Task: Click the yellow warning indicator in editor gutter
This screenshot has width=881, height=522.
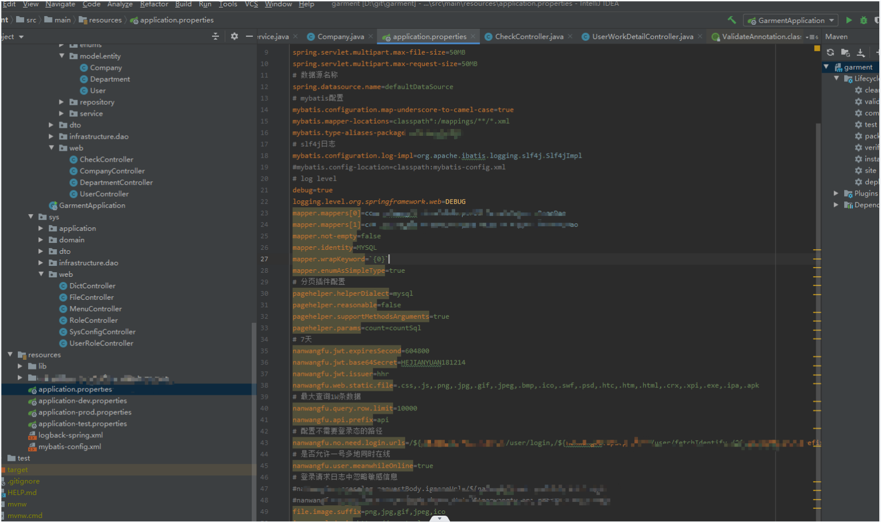Action: (817, 48)
